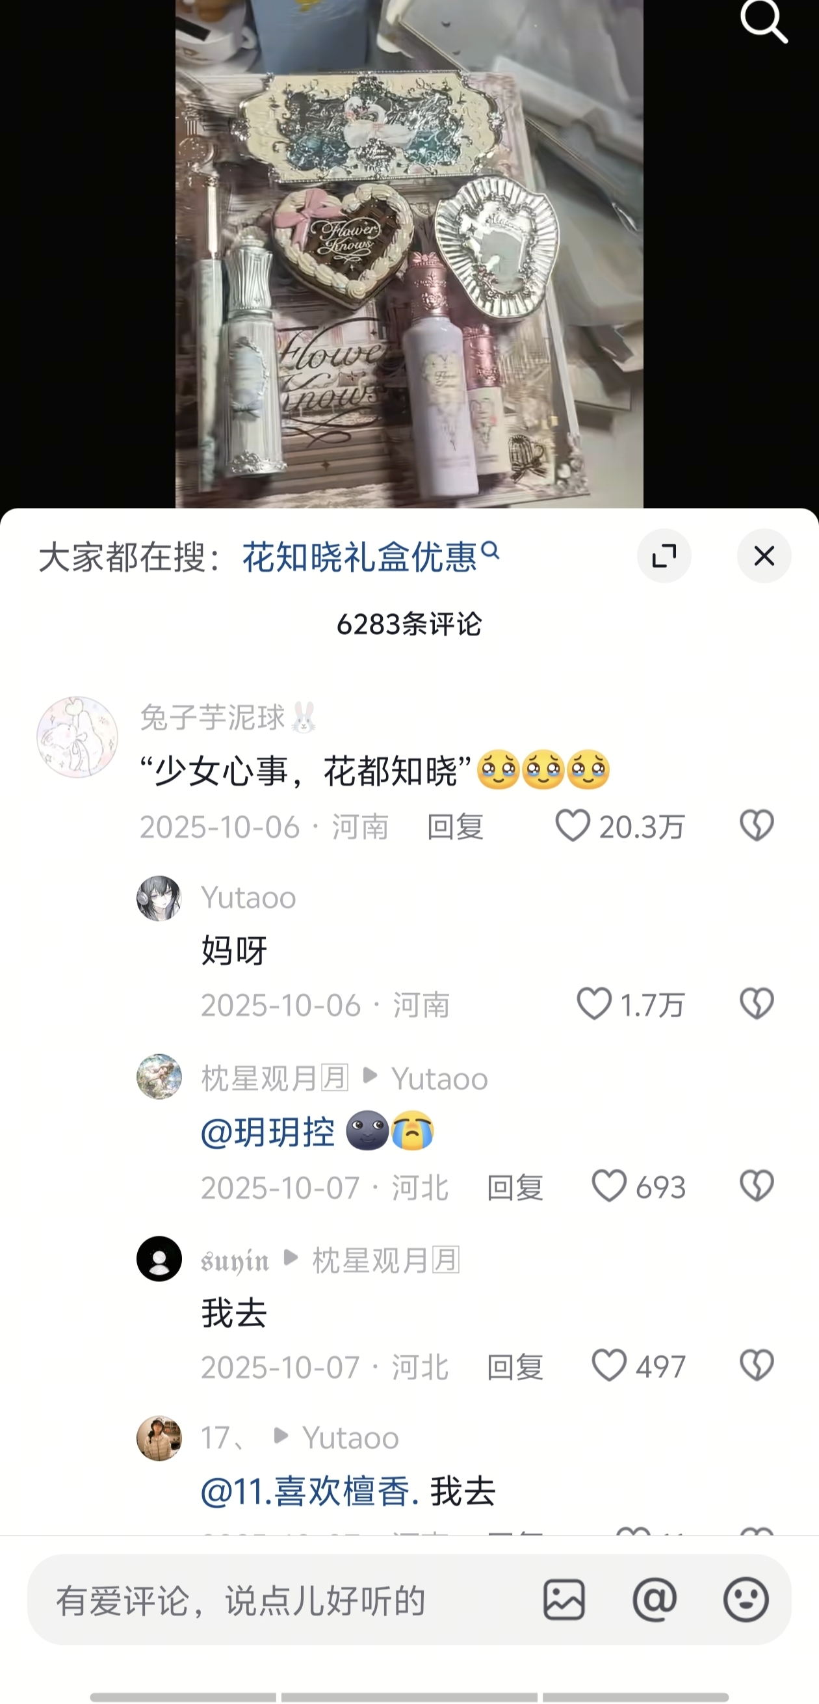Tap the @ mention icon
This screenshot has height=1704, width=819.
(655, 1600)
